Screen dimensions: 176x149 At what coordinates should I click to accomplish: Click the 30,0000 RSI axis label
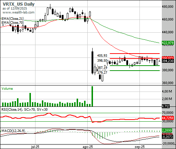point(167,121)
